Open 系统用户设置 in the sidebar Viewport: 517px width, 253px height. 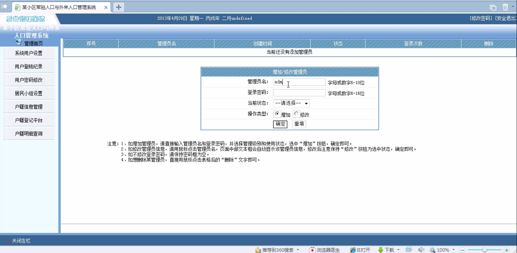pyautogui.click(x=29, y=53)
